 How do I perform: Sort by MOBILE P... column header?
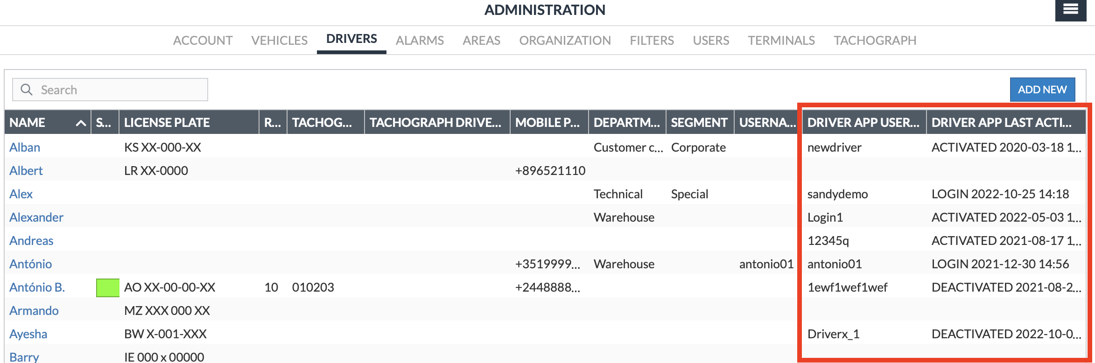[x=549, y=122]
